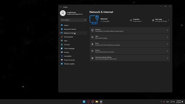Click the Dial-up row chevron
This screenshot has width=185, height=104.
click(x=167, y=51)
